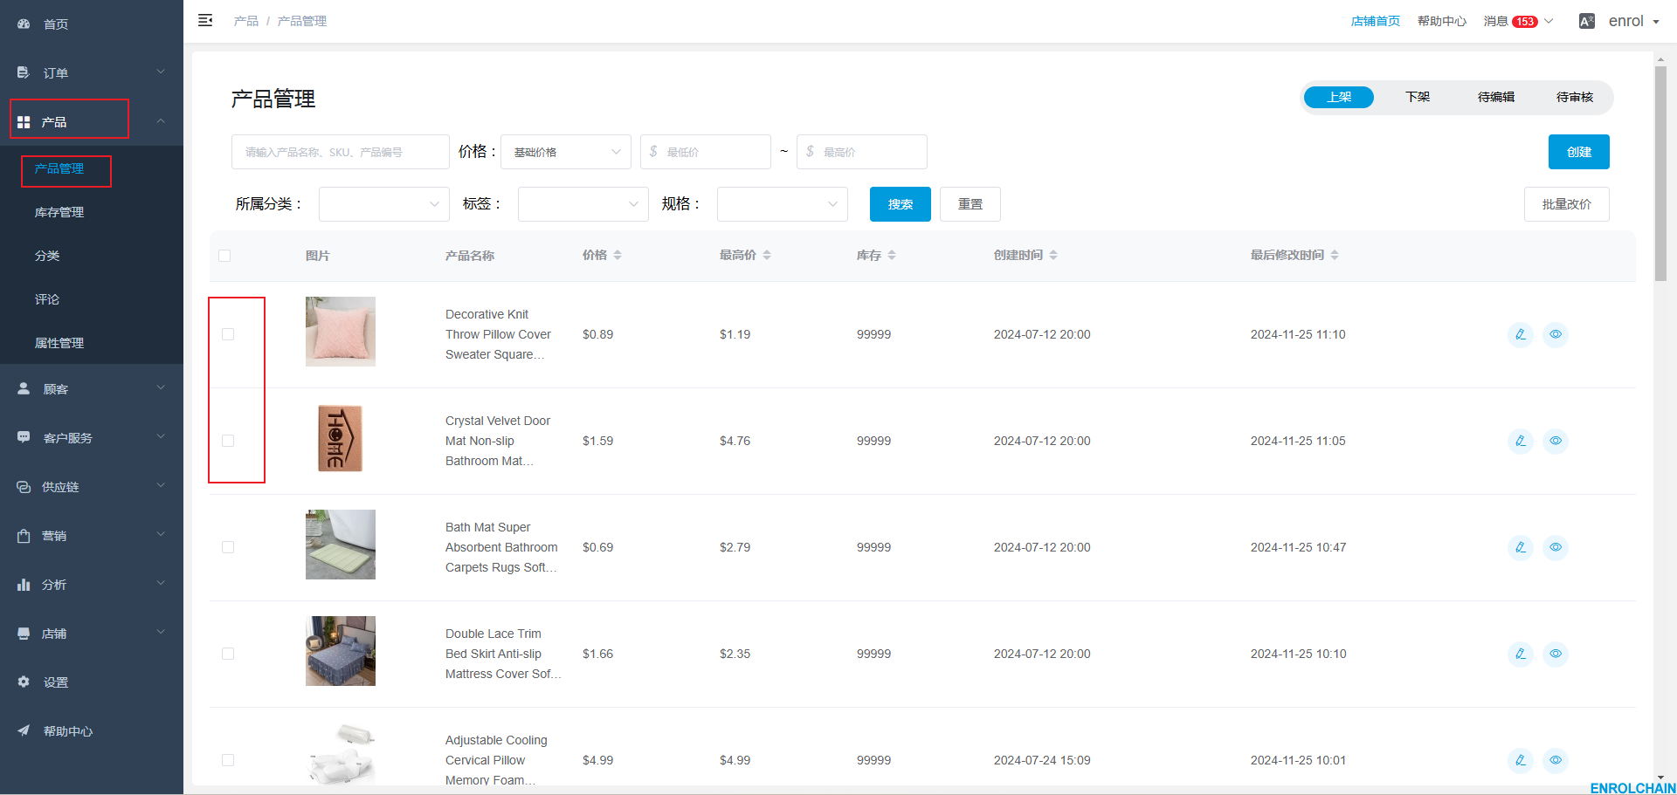Screen dimensions: 1677x795
Task: Collapse the 产品 menu chevron
Action: (x=161, y=120)
